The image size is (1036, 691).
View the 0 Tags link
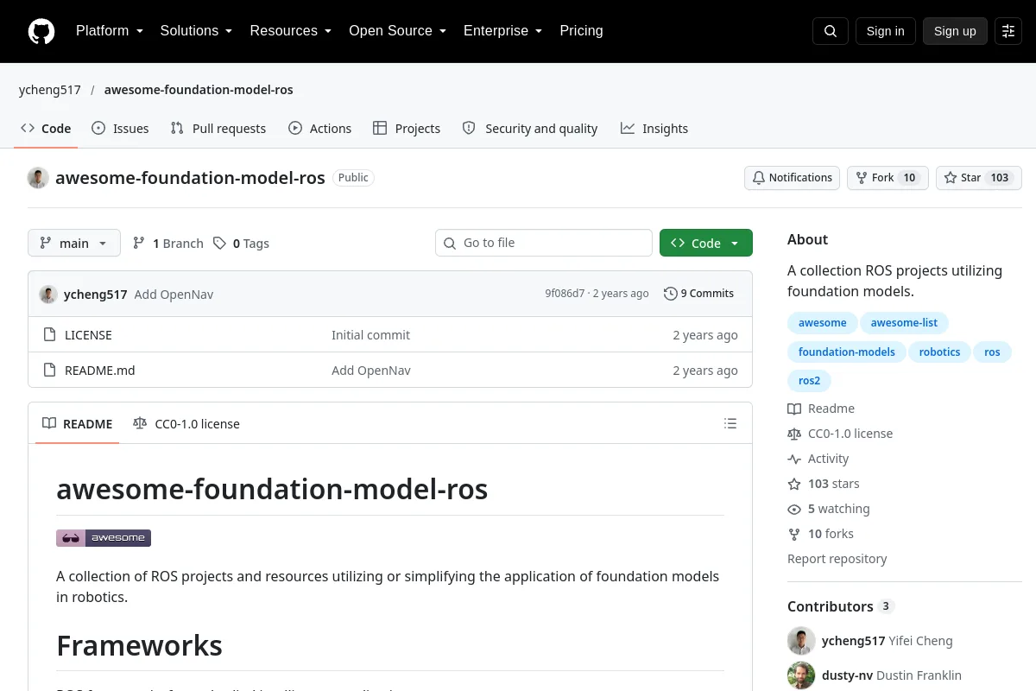pyautogui.click(x=242, y=244)
